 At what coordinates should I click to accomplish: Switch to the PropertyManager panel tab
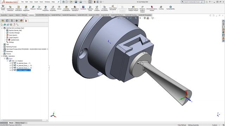[7, 21]
